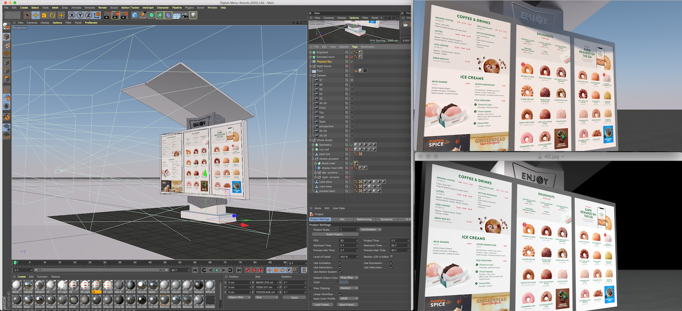682x311 pixels.
Task: Click the green Array generator icon
Action: click(x=160, y=15)
